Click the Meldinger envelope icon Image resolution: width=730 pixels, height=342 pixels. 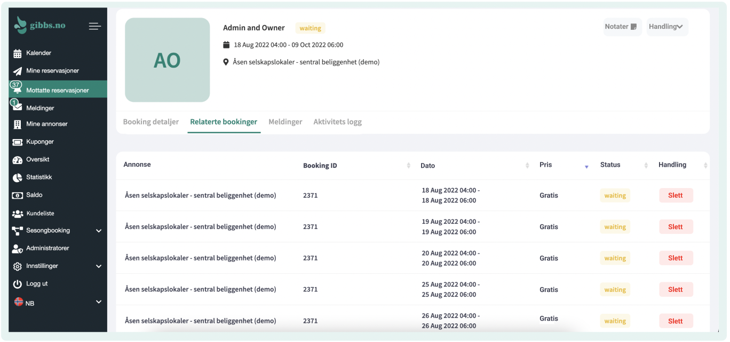(x=18, y=108)
